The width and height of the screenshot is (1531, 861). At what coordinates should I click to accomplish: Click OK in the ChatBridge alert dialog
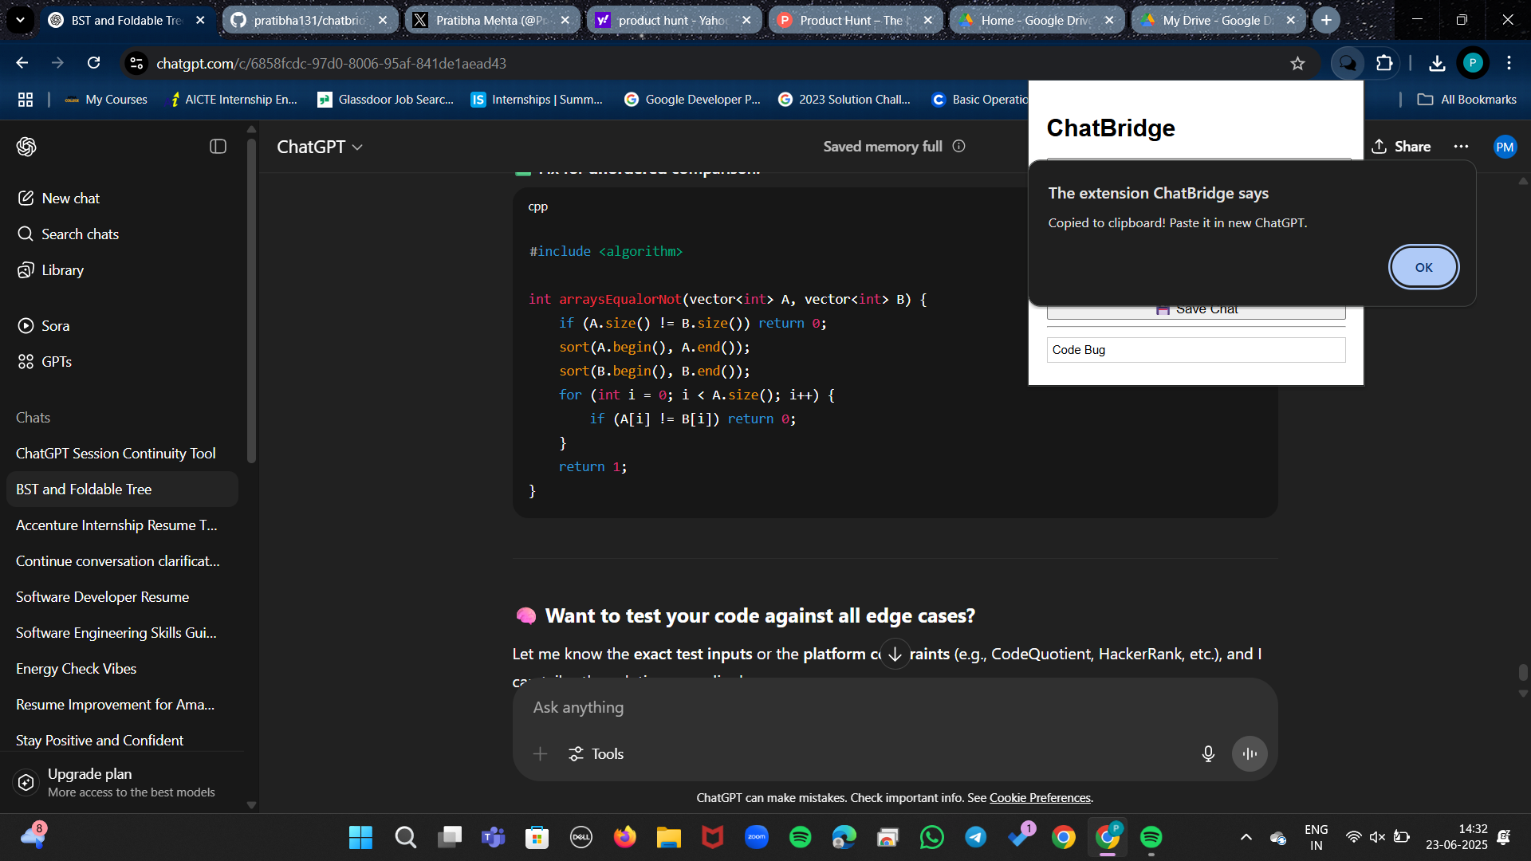click(1423, 267)
